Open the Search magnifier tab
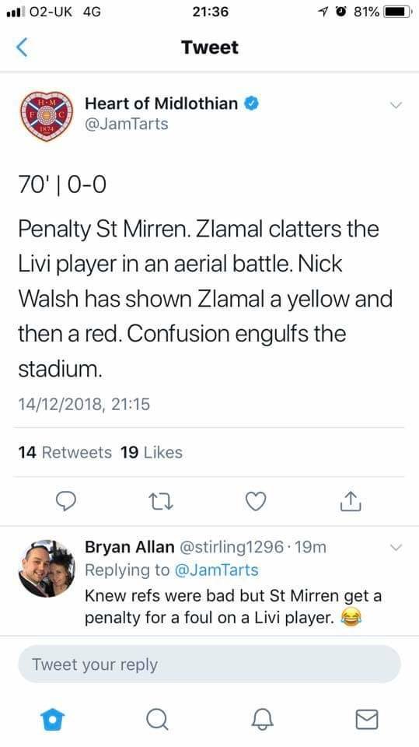This screenshot has height=747, width=419. point(157,719)
